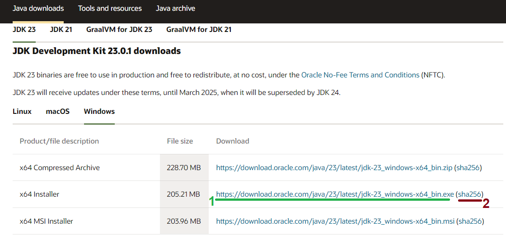Switch to the macOS downloads tab
Image resolution: width=506 pixels, height=248 pixels.
point(58,112)
